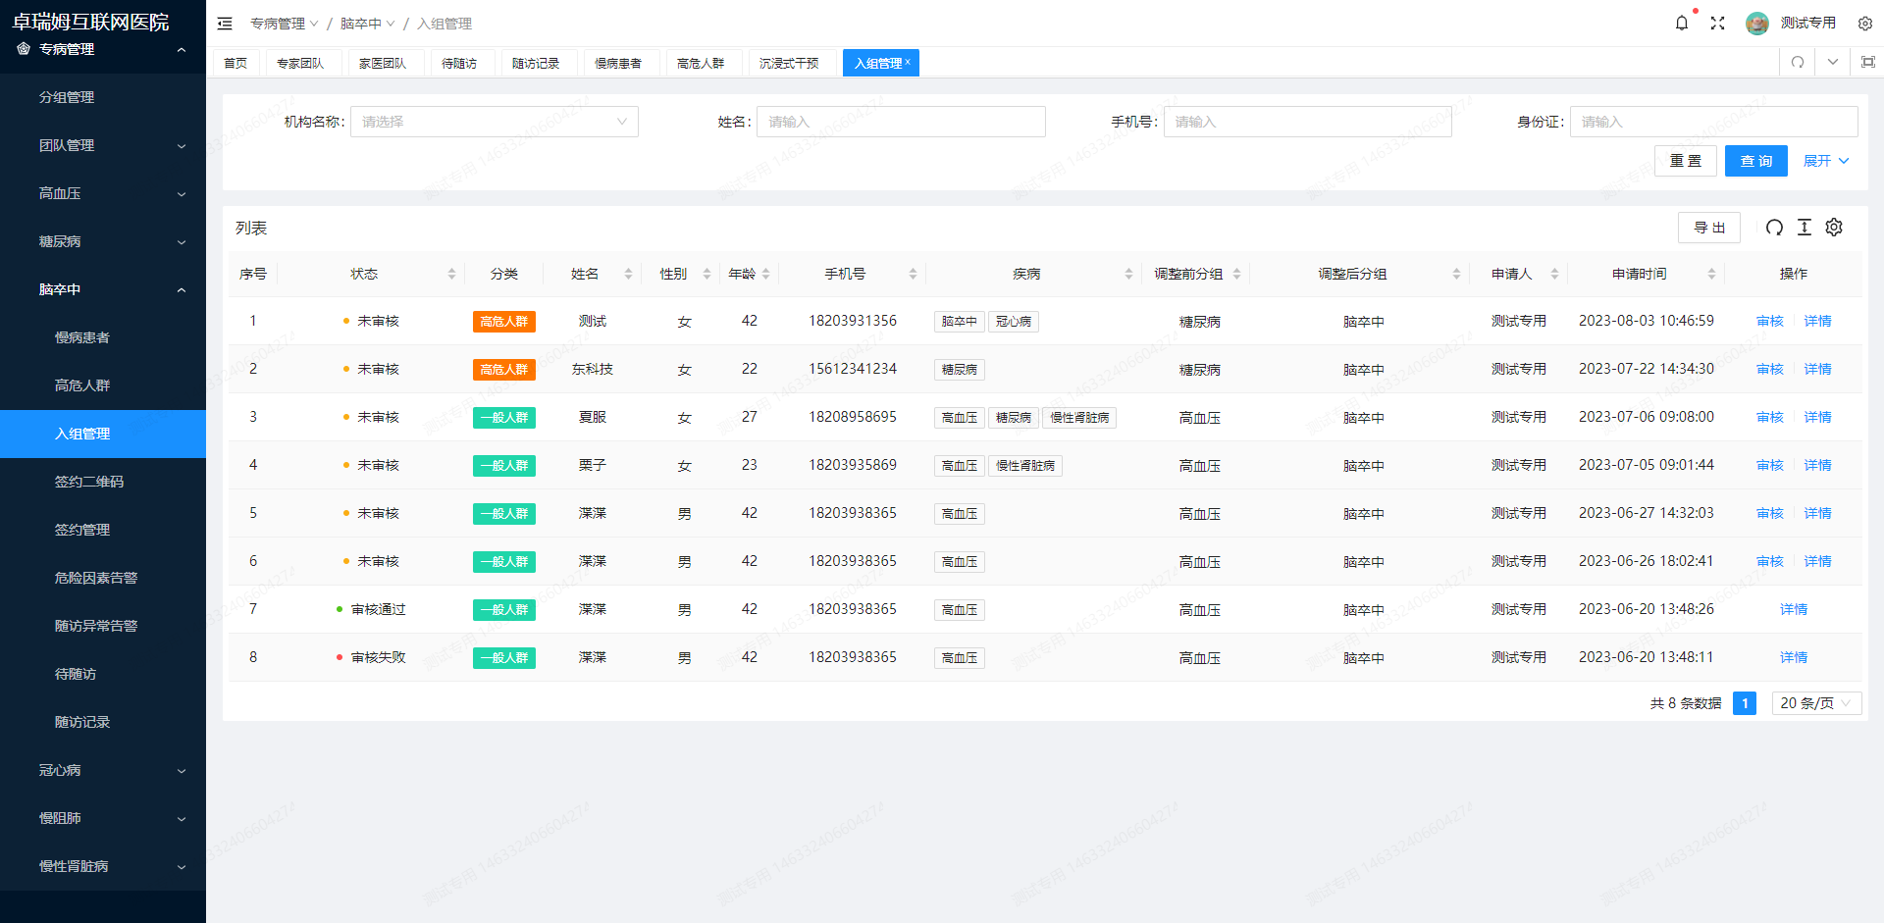Viewport: 1884px width, 923px height.
Task: Click the 查询 search button
Action: (x=1755, y=161)
